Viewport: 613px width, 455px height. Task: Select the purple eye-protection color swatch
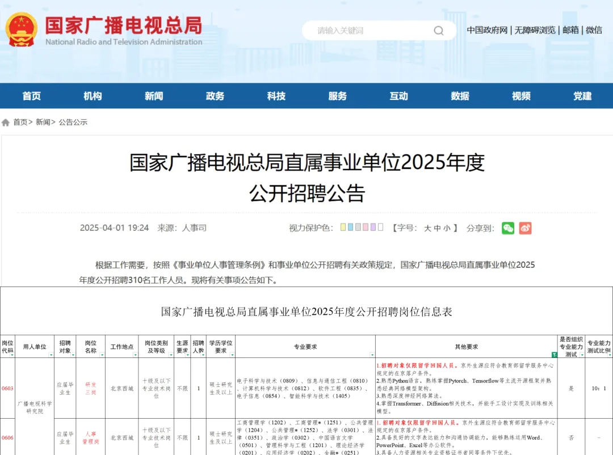pyautogui.click(x=372, y=228)
